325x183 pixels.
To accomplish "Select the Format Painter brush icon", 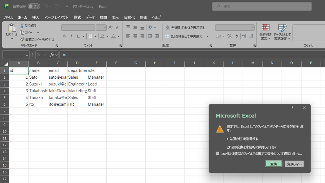I will (22, 40).
